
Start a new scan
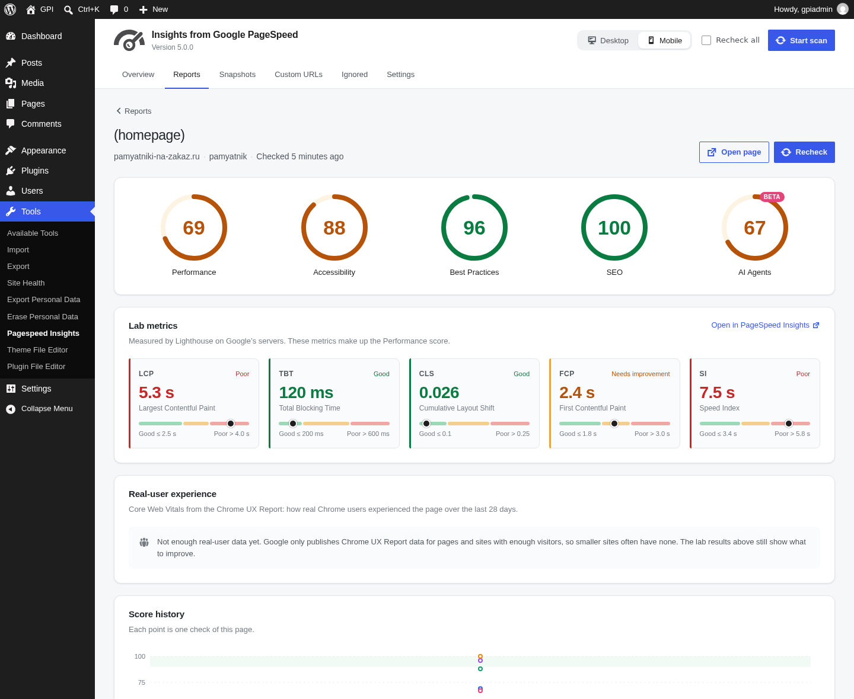801,40
